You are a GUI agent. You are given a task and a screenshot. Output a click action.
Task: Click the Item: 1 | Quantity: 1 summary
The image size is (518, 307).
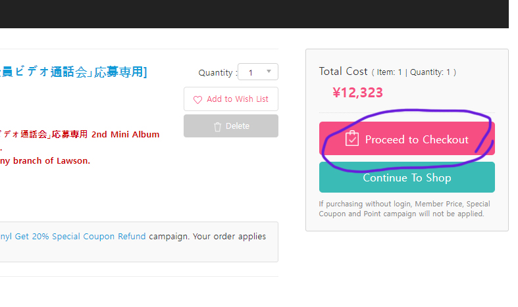click(x=413, y=72)
